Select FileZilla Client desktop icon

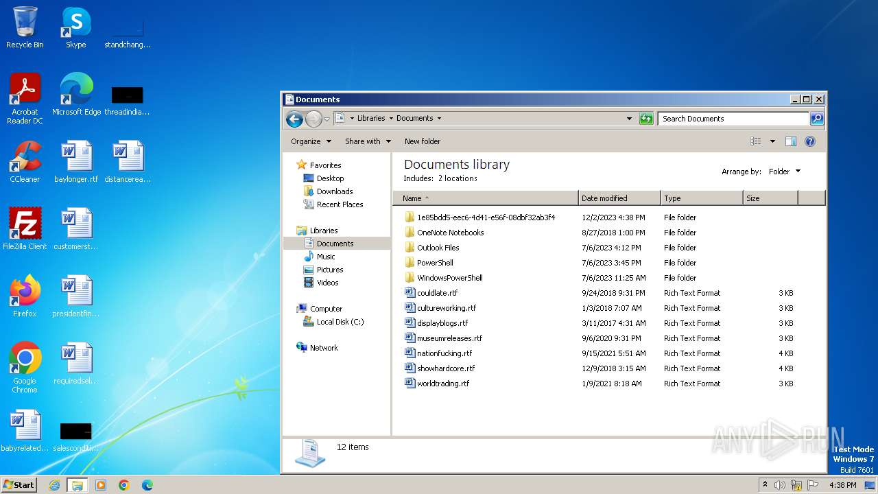25,230
